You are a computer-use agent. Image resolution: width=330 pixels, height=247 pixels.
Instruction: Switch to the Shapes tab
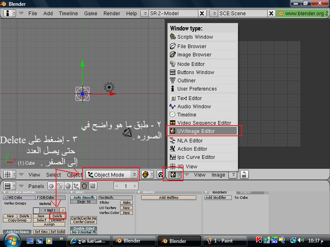click(250, 192)
